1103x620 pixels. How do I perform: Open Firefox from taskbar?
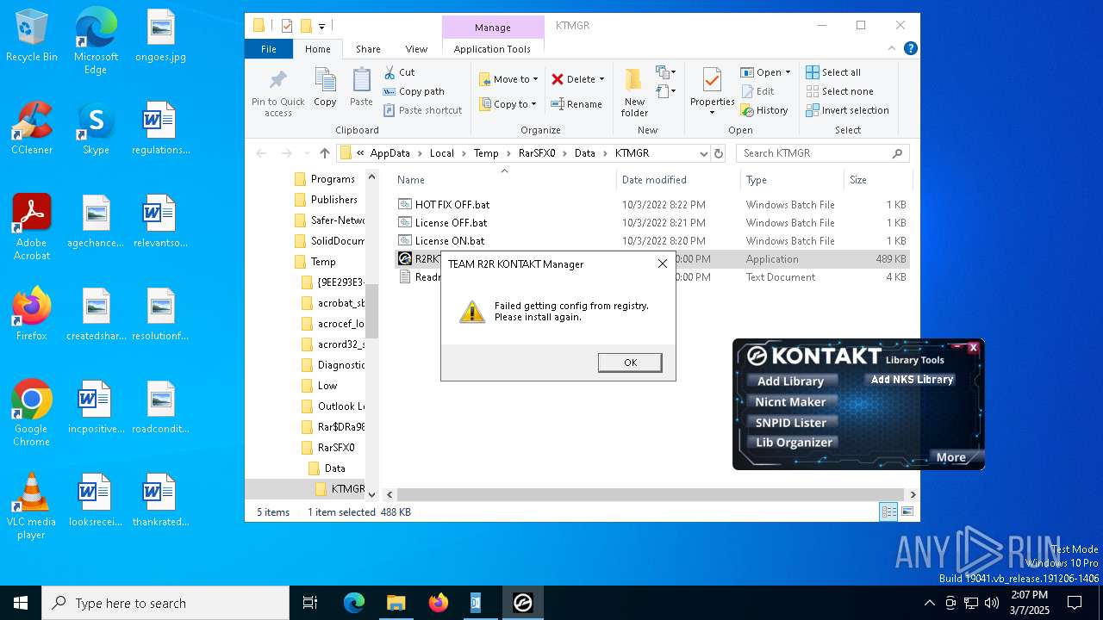[439, 603]
